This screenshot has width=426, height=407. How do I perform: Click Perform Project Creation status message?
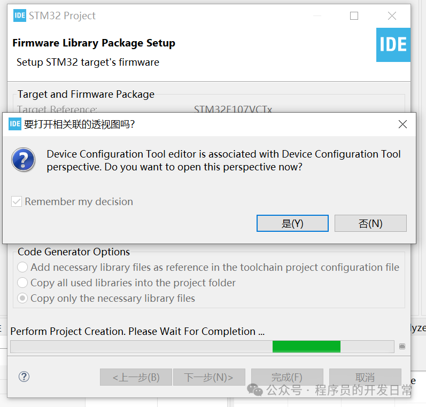[137, 331]
